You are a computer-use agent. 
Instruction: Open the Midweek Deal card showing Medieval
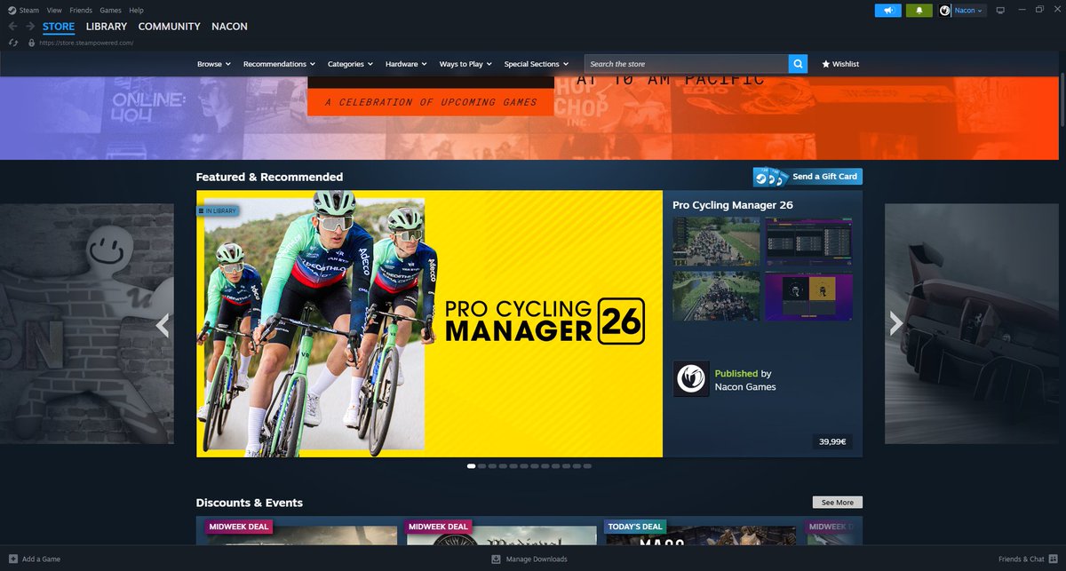click(500, 531)
